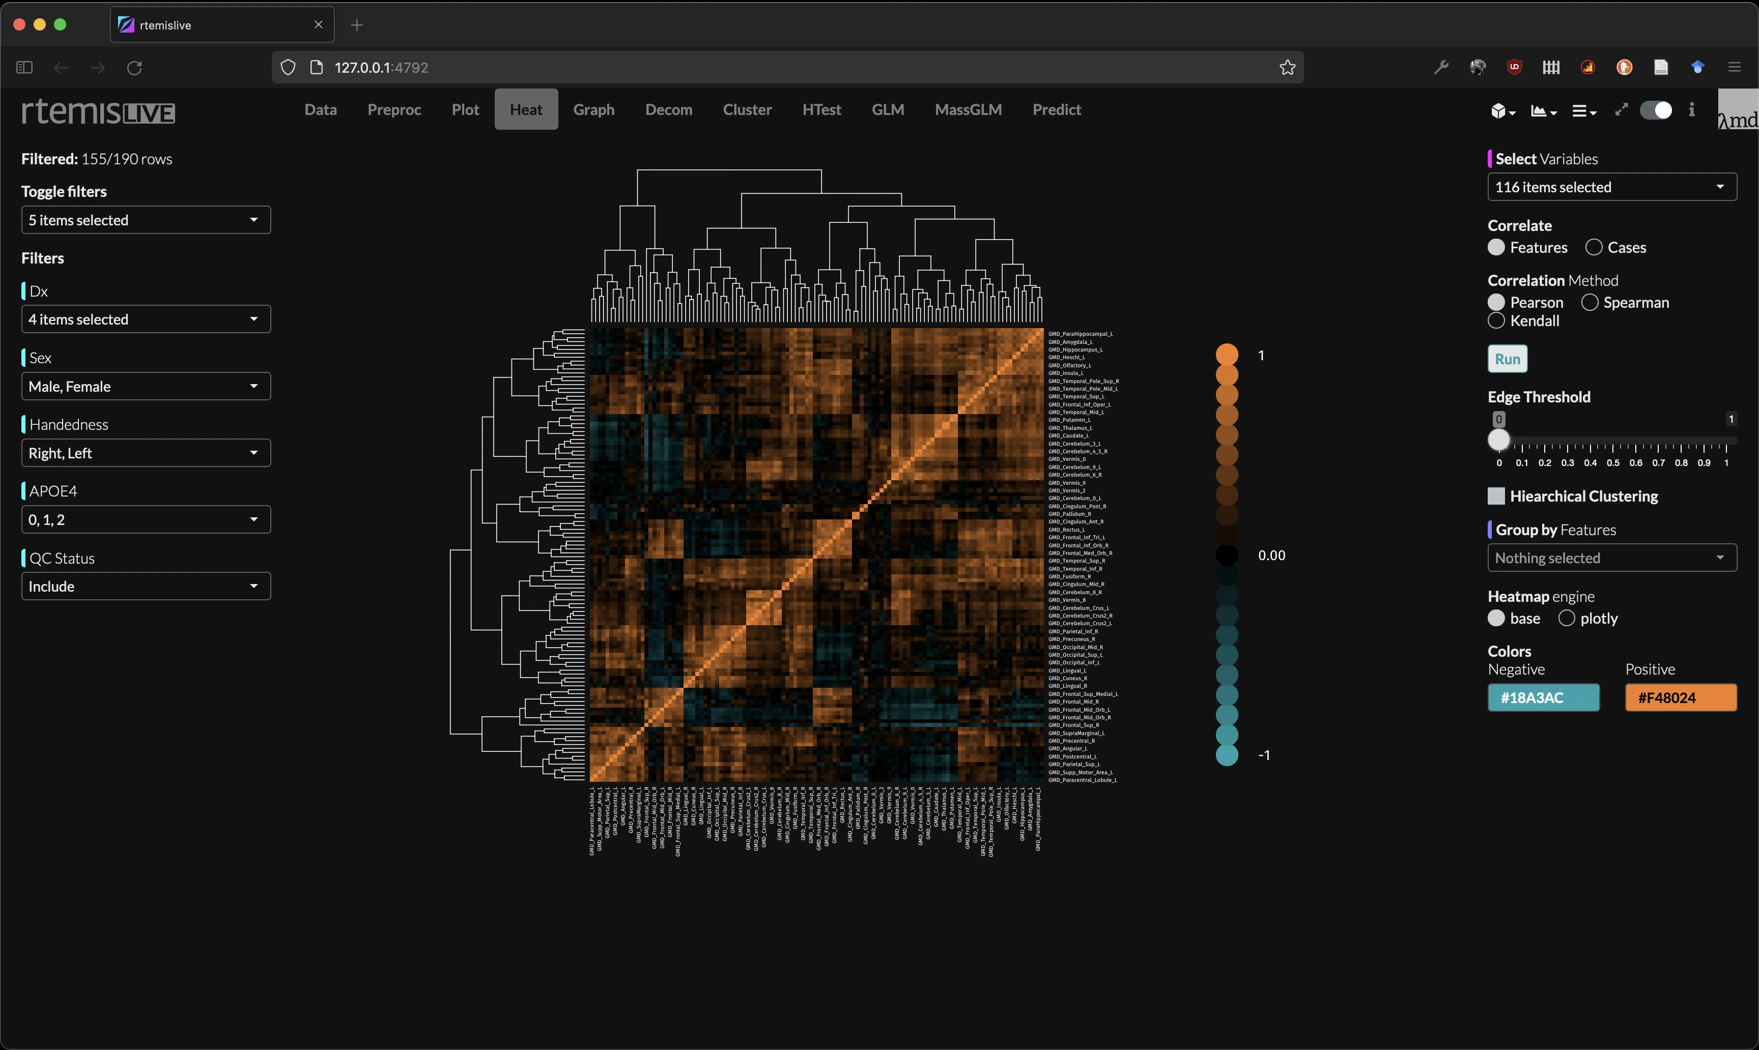This screenshot has height=1050, width=1759.
Task: Open the cube icon dropdown menu
Action: tap(1502, 111)
